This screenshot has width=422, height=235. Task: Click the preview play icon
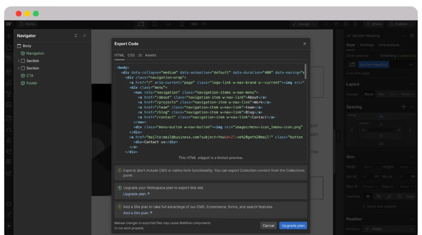356,24
